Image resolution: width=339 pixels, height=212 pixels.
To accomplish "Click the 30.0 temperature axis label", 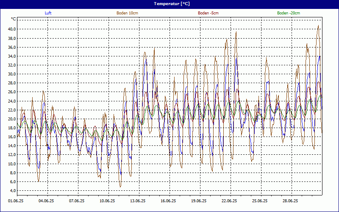I will click(x=12, y=74).
